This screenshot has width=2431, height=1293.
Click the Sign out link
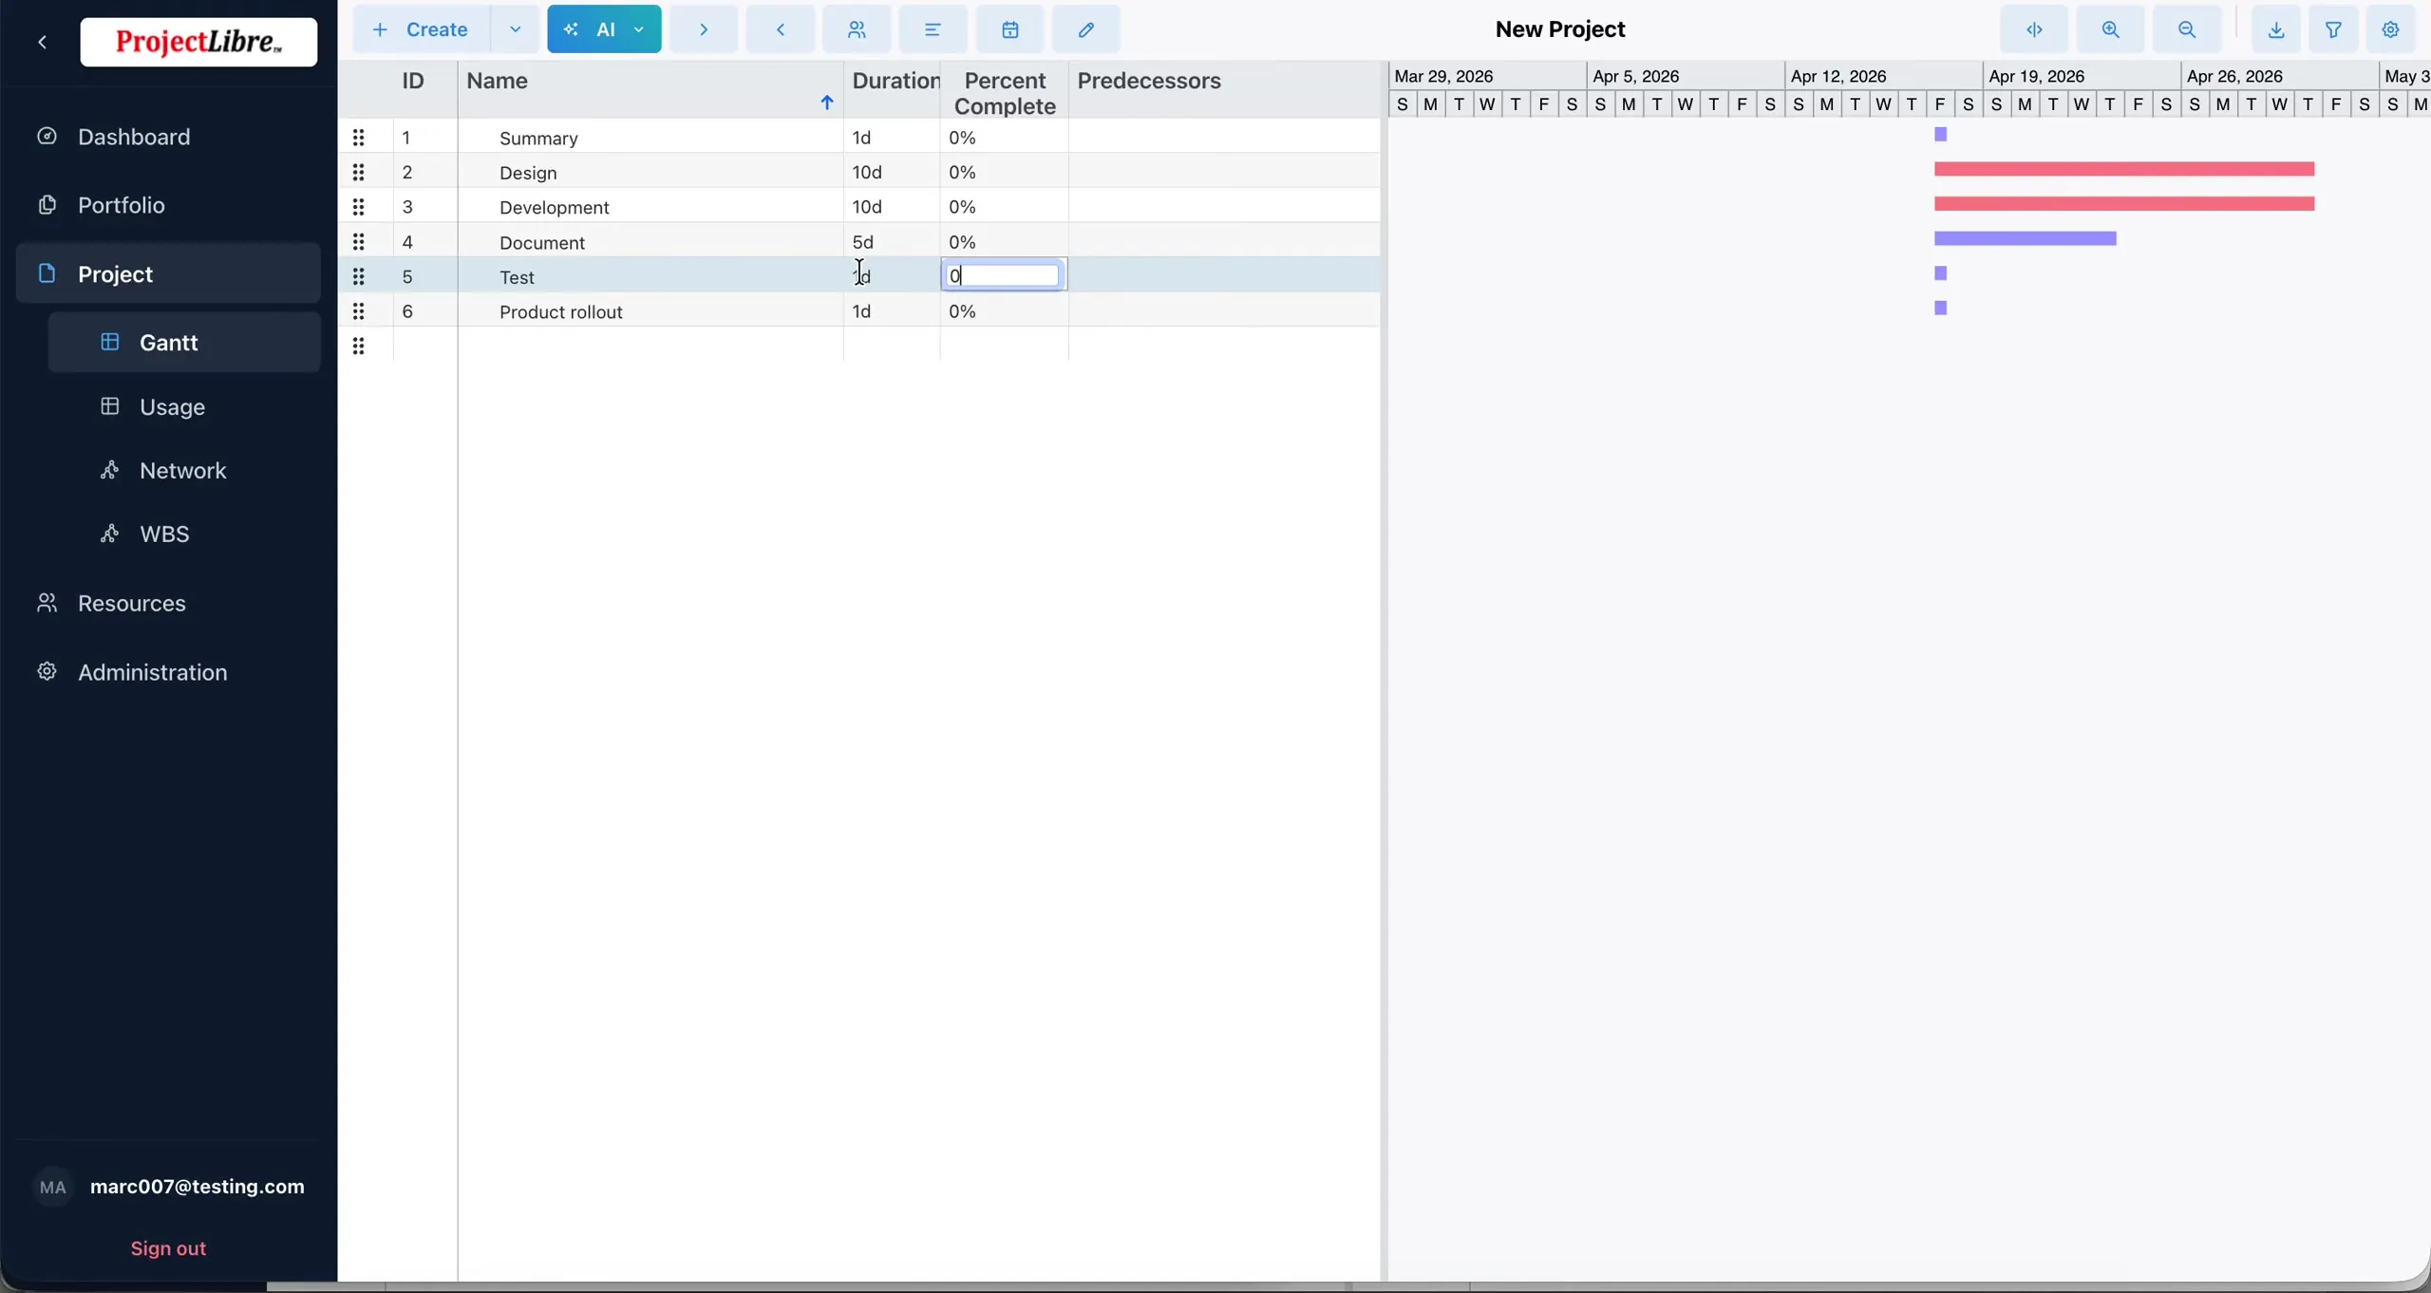(168, 1248)
